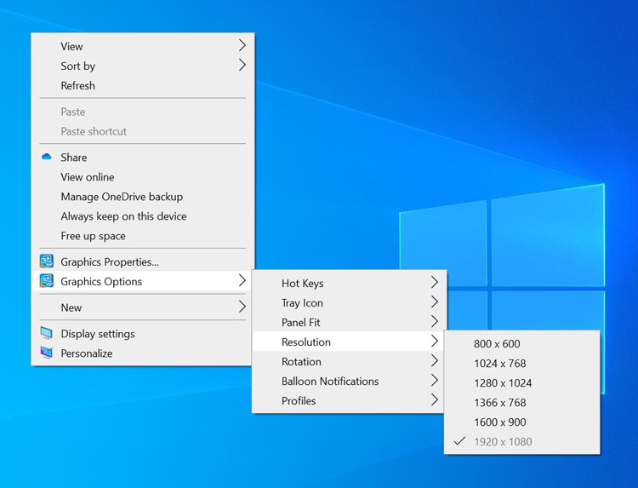The image size is (638, 488).
Task: Open the Sort by menu entry
Action: [143, 66]
